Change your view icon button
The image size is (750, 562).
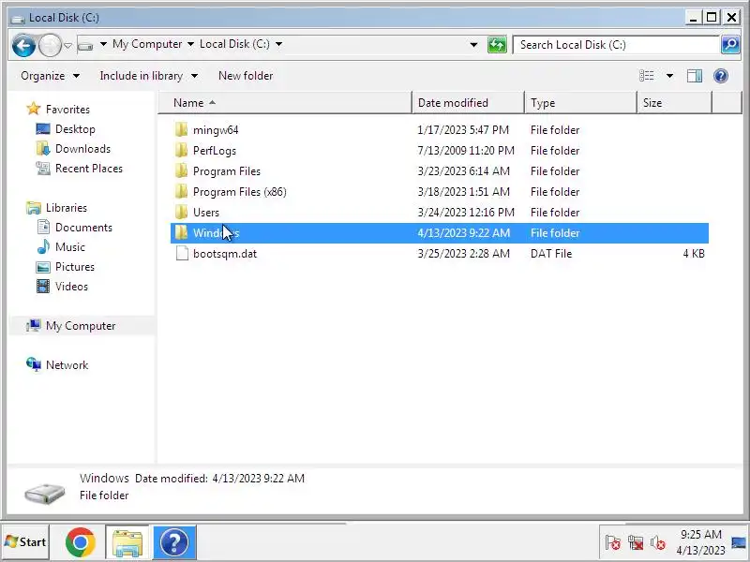[x=647, y=76]
